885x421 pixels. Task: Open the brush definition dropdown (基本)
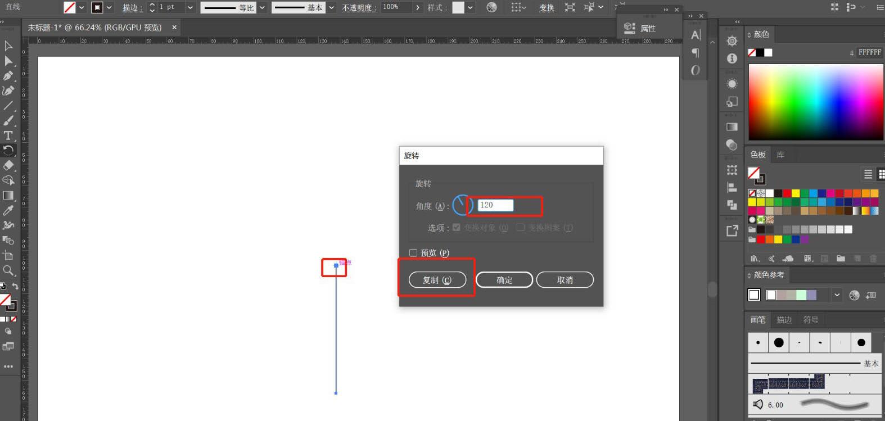coord(331,7)
